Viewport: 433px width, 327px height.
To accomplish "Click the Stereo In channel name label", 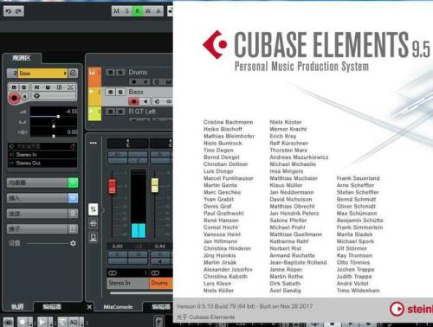I will [128, 283].
